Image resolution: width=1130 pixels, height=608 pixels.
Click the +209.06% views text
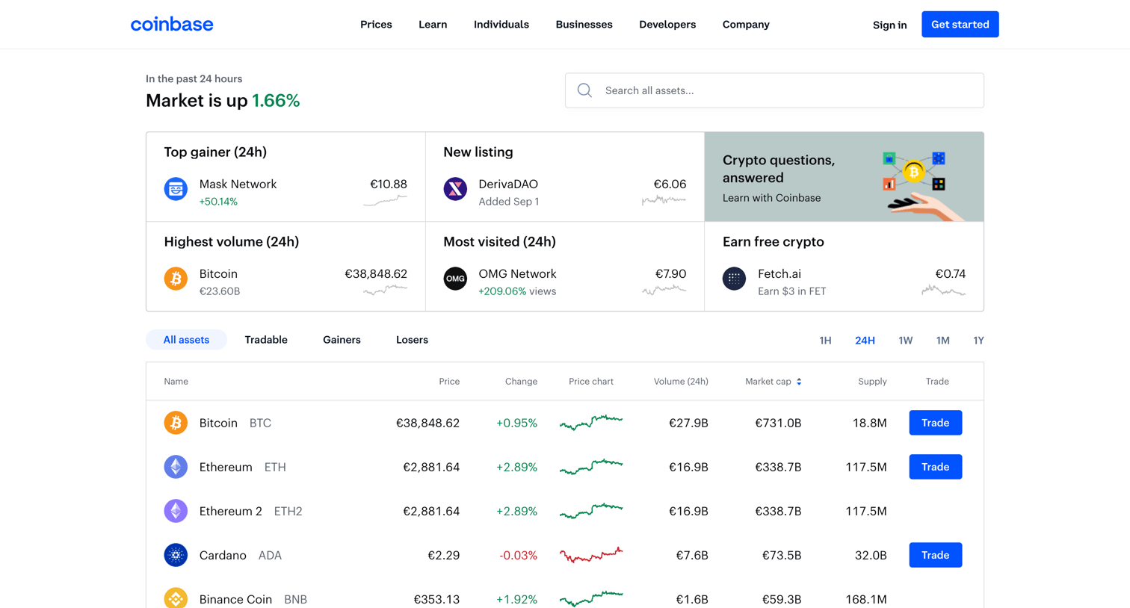pyautogui.click(x=517, y=291)
